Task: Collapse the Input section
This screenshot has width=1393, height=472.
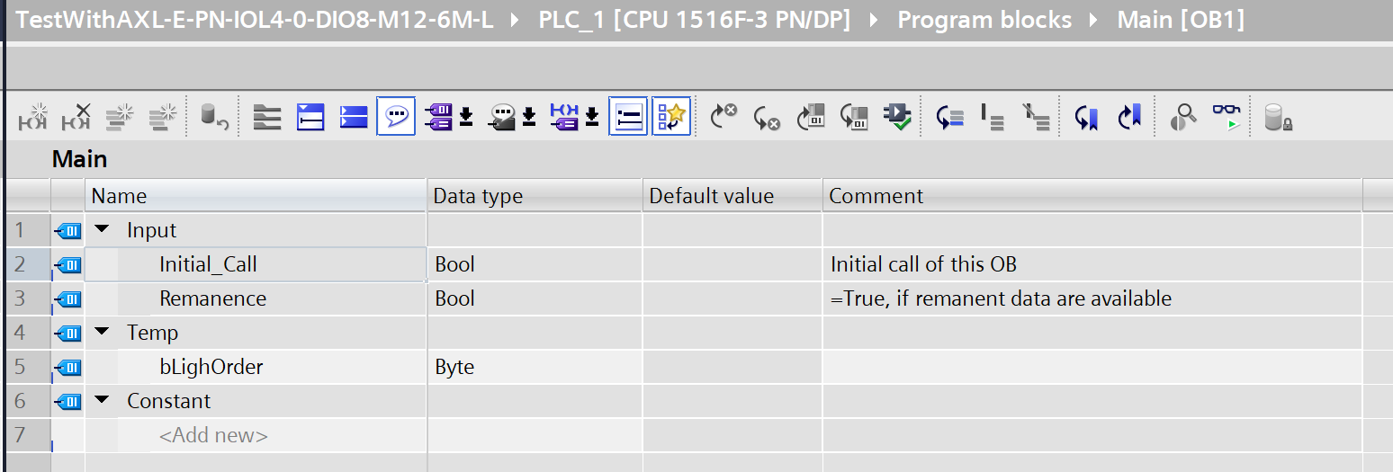Action: tap(100, 230)
